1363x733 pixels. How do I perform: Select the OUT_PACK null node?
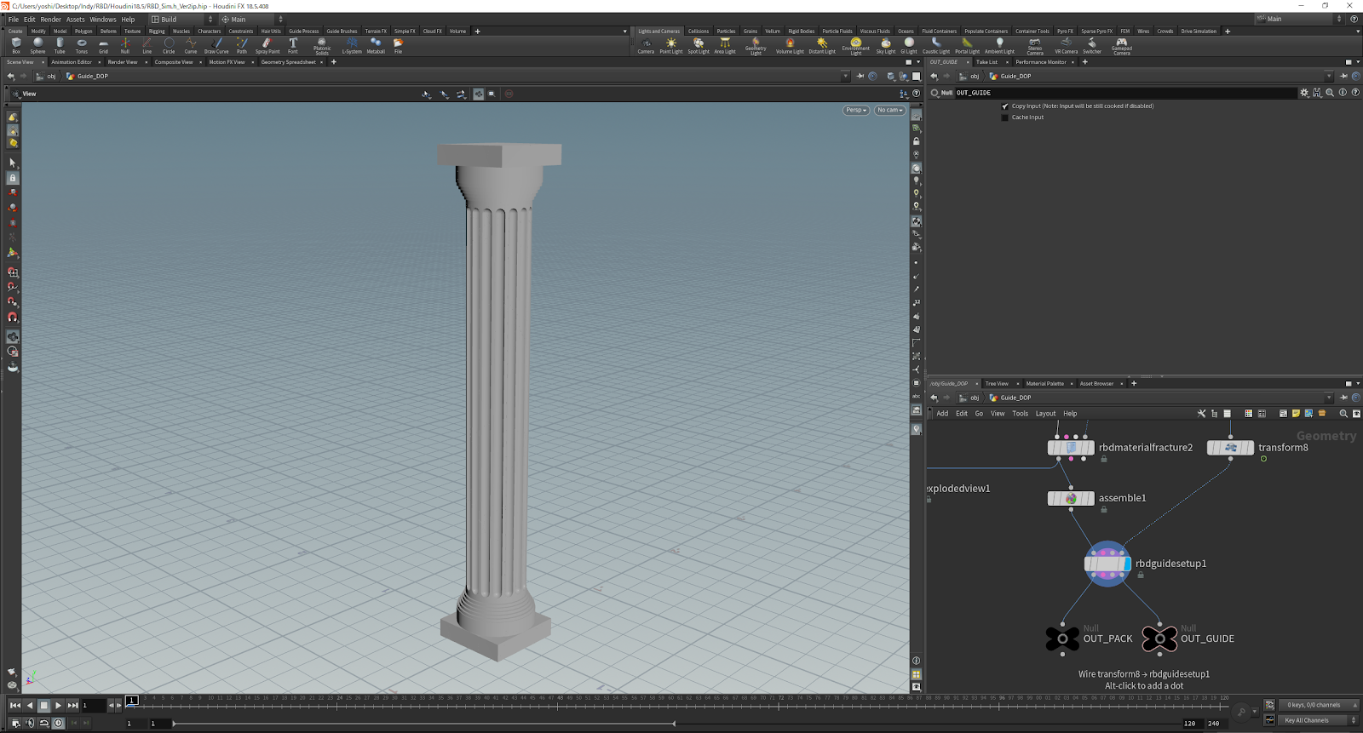(1062, 639)
